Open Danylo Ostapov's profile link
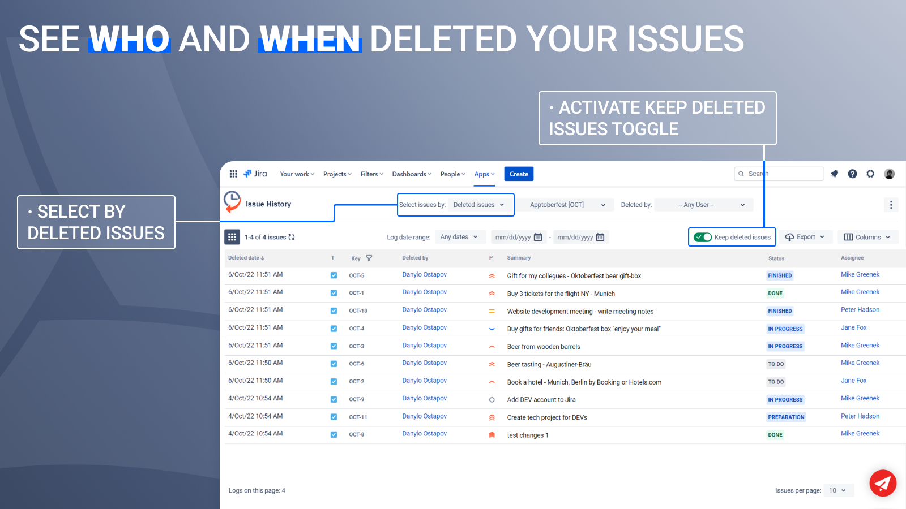 (x=424, y=274)
